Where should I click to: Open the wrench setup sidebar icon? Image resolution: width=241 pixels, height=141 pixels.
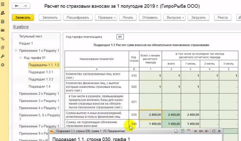(x=3, y=56)
